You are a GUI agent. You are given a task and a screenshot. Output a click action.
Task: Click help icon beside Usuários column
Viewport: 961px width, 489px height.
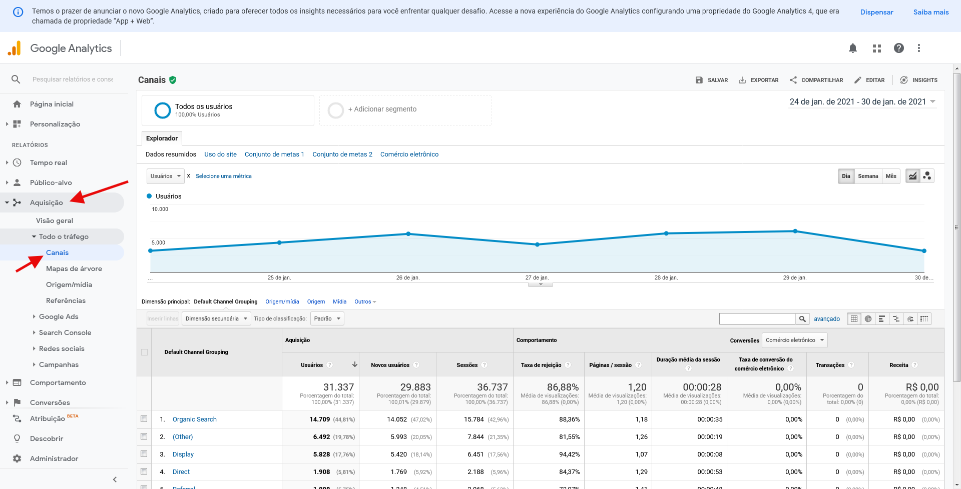click(x=329, y=365)
